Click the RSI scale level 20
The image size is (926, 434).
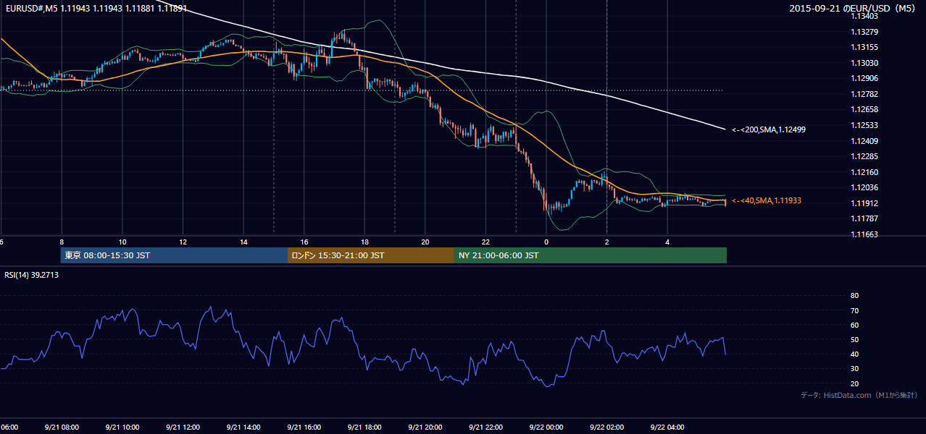854,383
